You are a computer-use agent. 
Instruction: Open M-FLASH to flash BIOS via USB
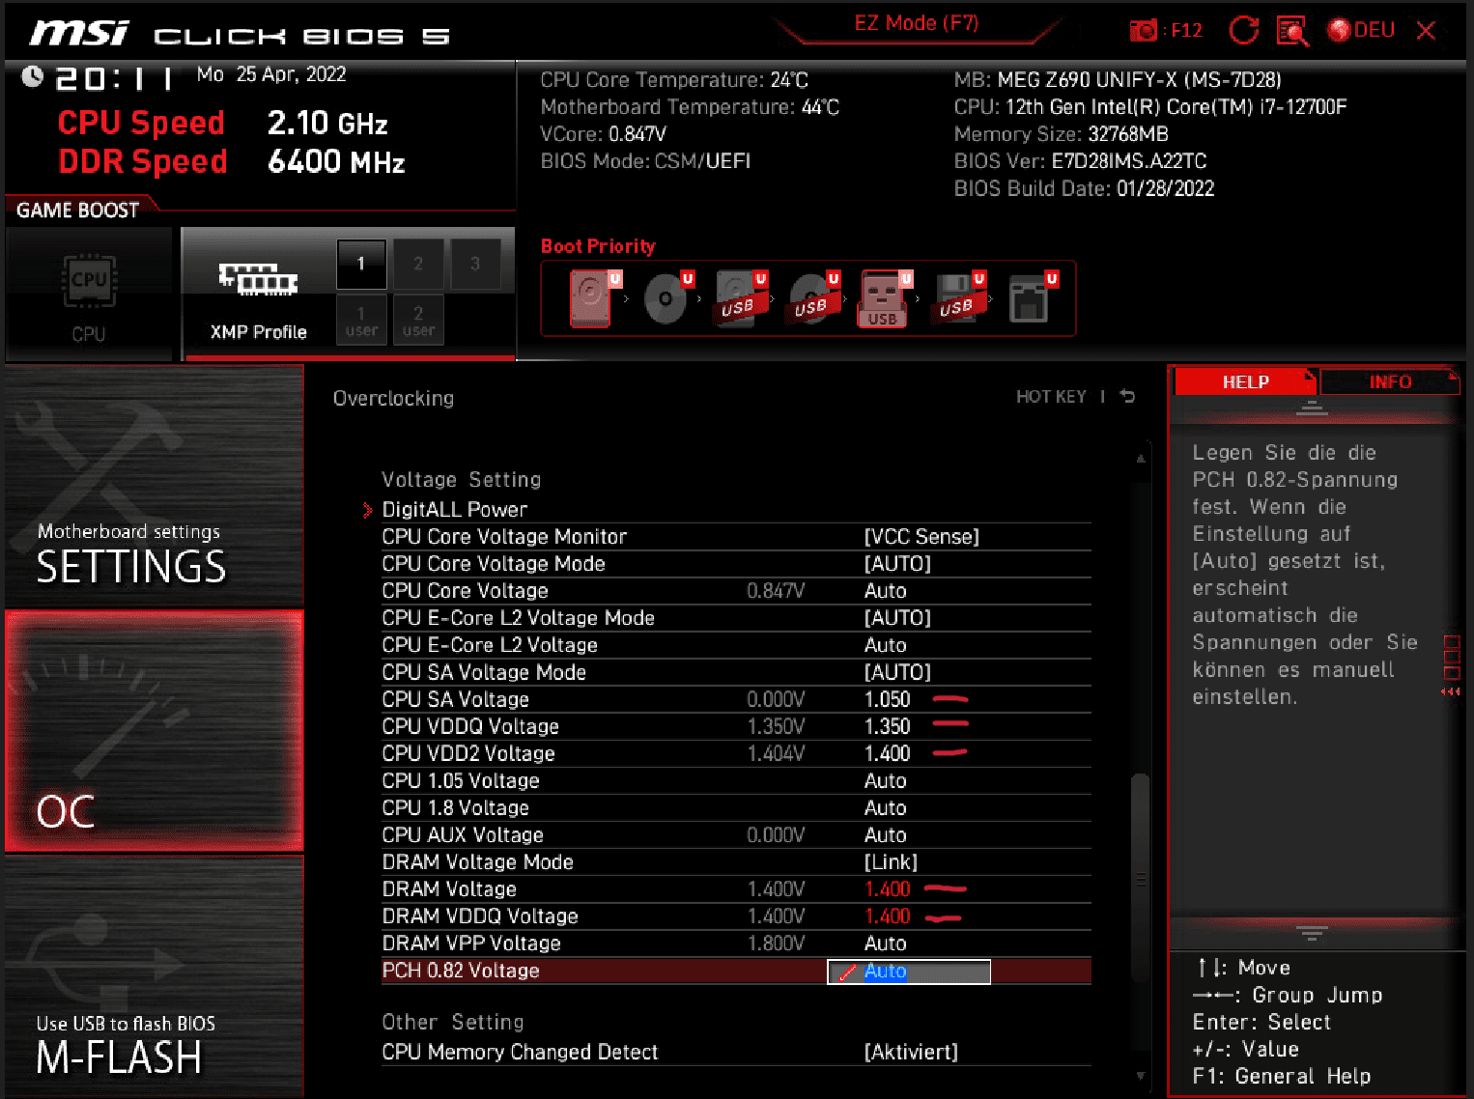[x=155, y=975]
